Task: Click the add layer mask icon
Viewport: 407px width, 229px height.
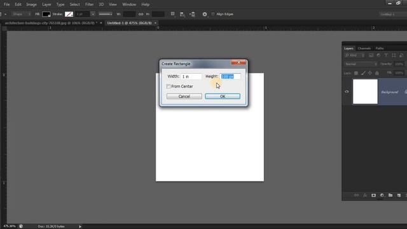Action: tap(373, 195)
